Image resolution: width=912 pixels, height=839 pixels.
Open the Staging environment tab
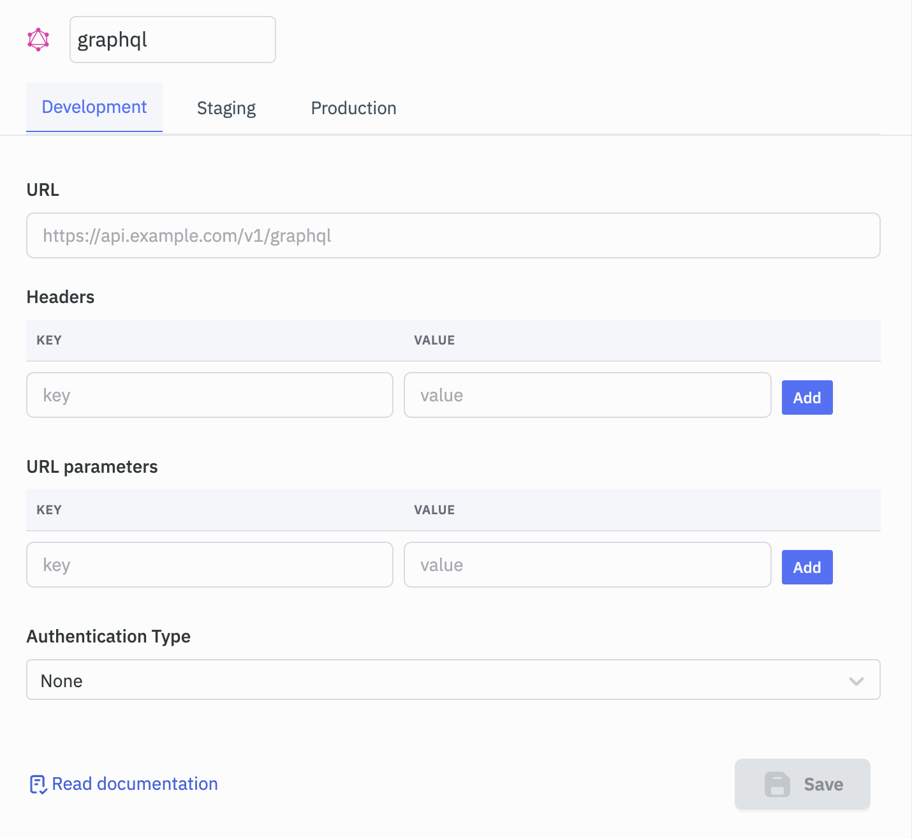[x=226, y=108]
